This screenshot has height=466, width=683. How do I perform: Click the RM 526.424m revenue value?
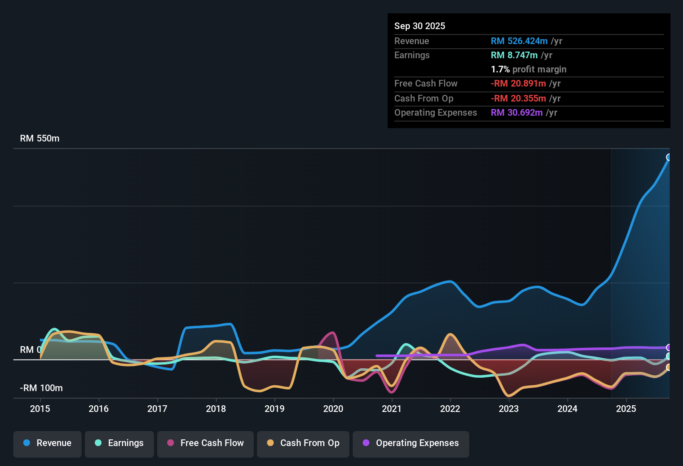click(x=519, y=41)
